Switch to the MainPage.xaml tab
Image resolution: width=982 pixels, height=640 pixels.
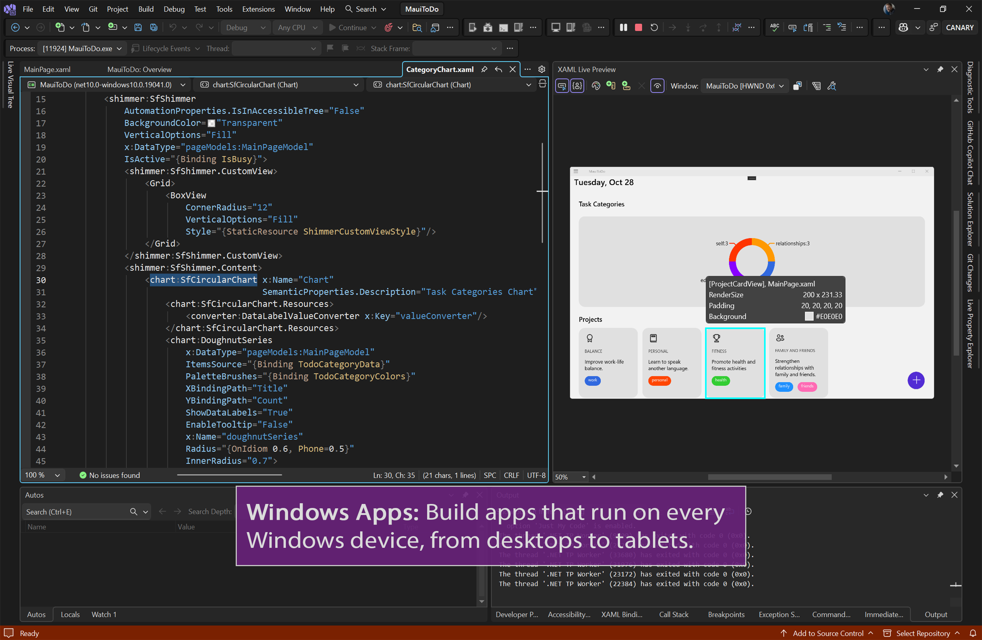(x=48, y=69)
